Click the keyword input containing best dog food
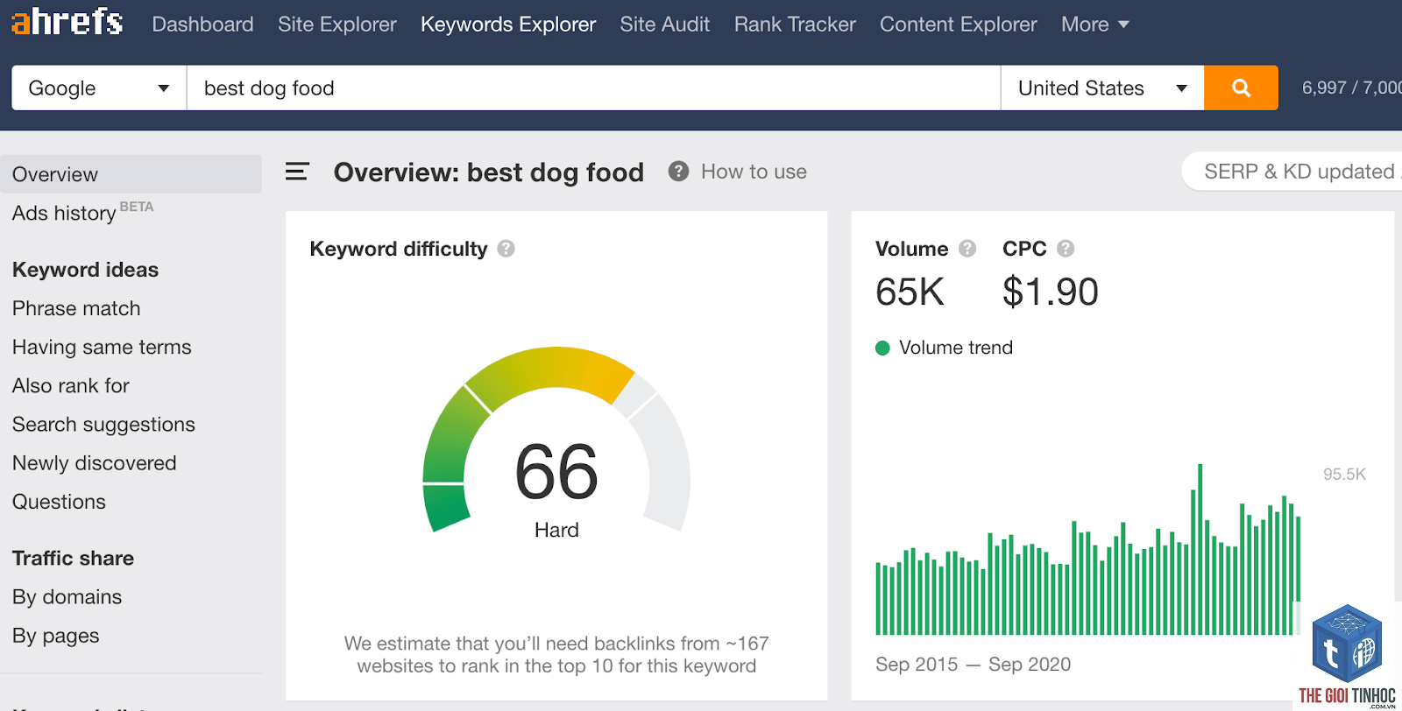The width and height of the screenshot is (1402, 711). pos(593,88)
